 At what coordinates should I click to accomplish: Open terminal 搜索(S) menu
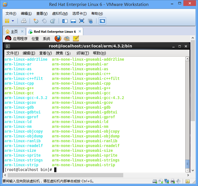[63, 53]
